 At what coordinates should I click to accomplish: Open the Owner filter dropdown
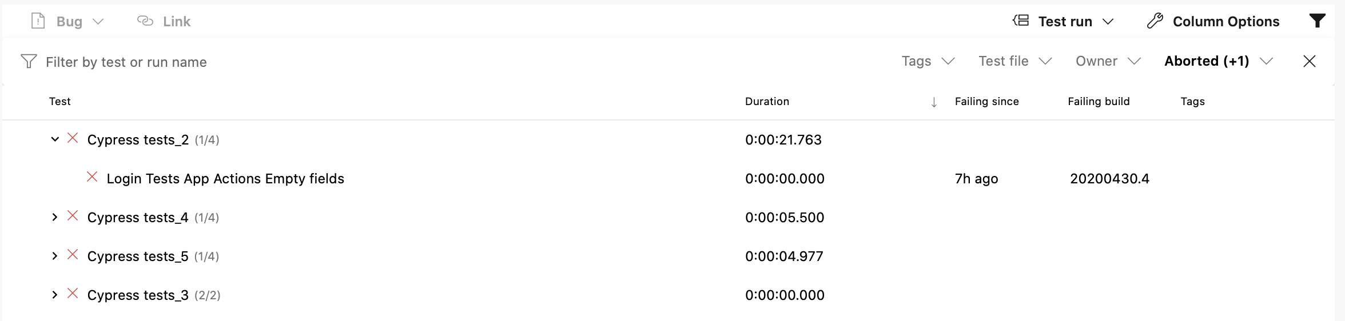[1108, 61]
